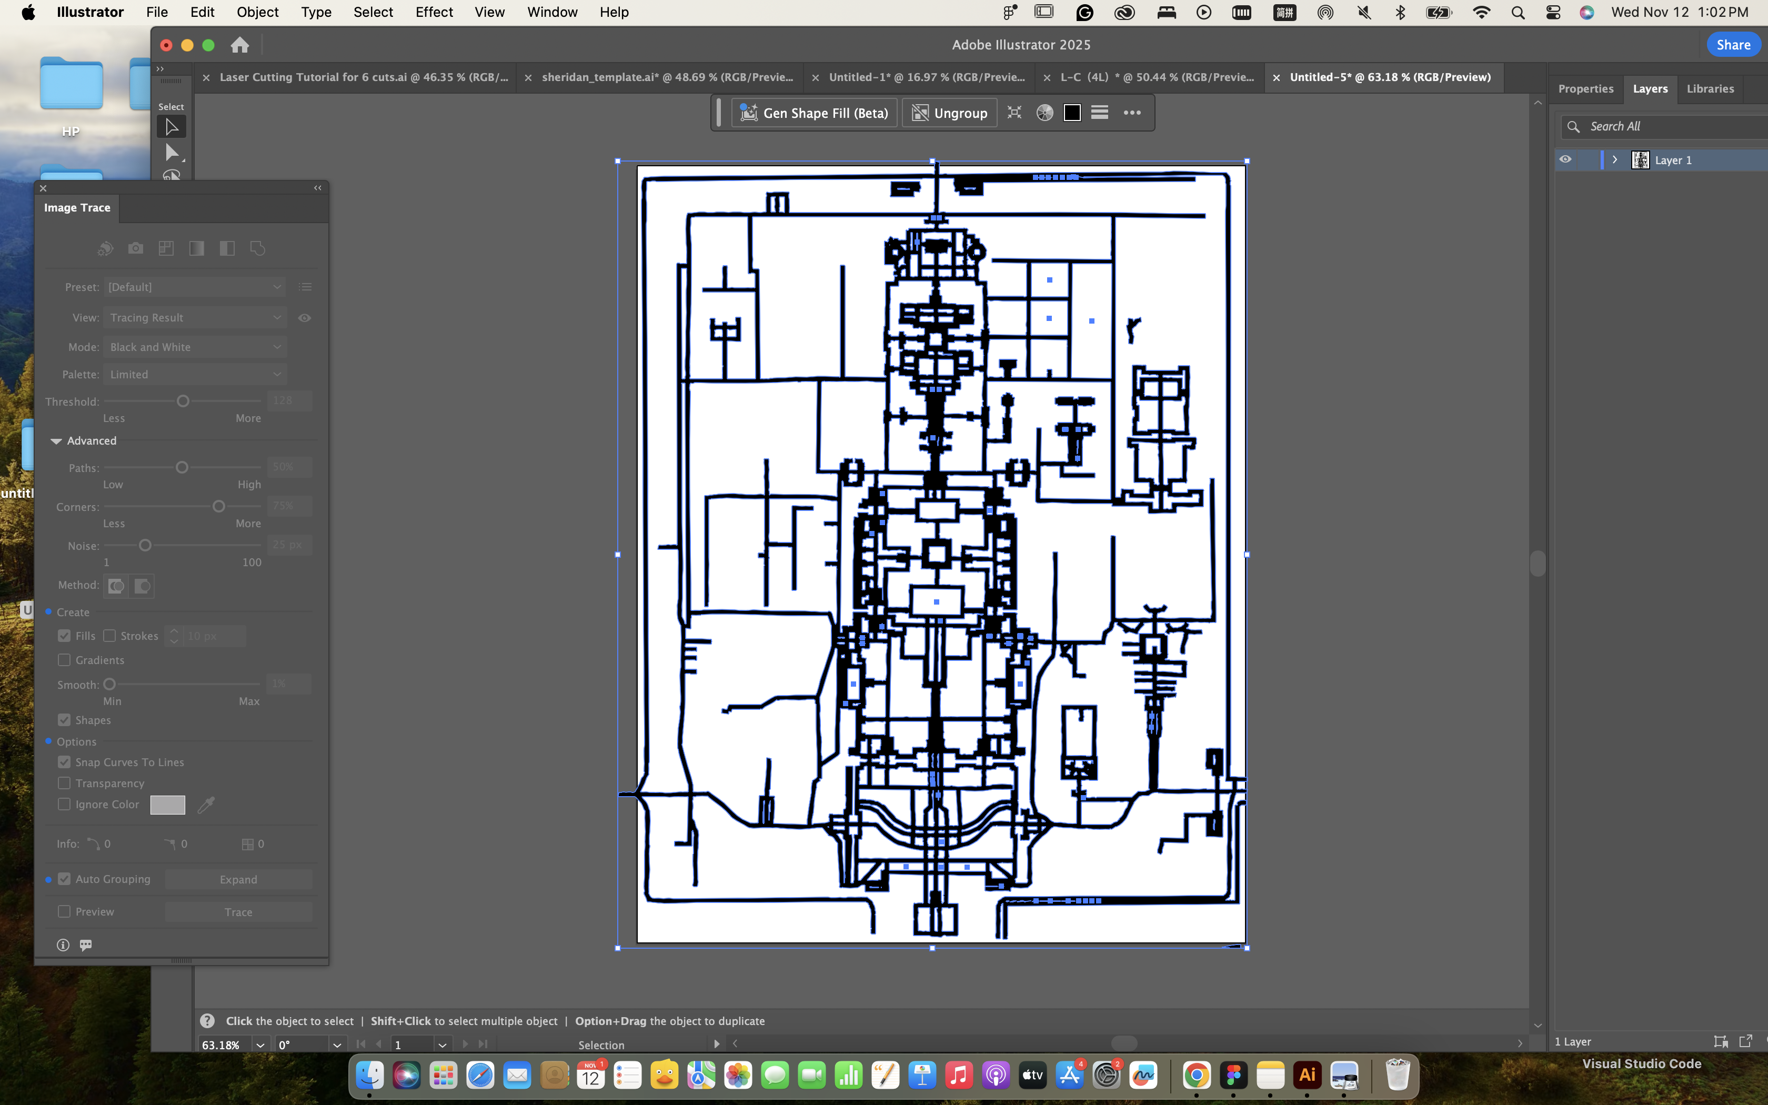
Task: Expand Layer 1 contents with chevron
Action: point(1614,159)
